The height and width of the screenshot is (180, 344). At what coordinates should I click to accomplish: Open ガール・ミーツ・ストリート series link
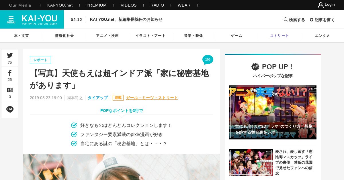tap(152, 98)
